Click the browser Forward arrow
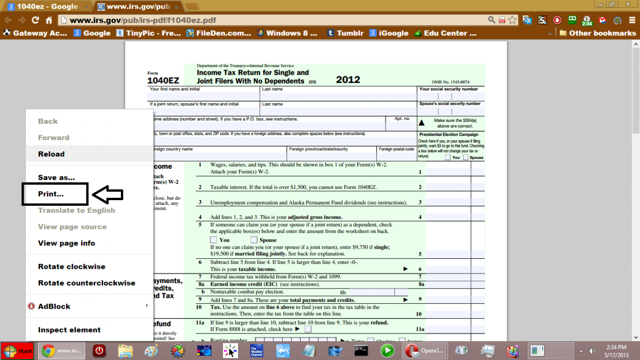The height and width of the screenshot is (360, 640). 22,20
